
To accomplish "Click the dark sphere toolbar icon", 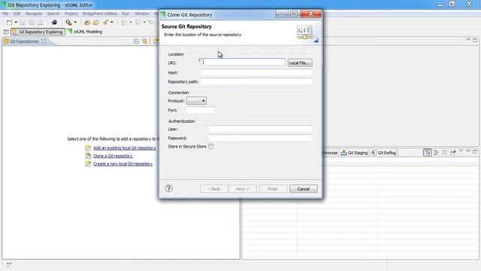I will click(x=54, y=22).
